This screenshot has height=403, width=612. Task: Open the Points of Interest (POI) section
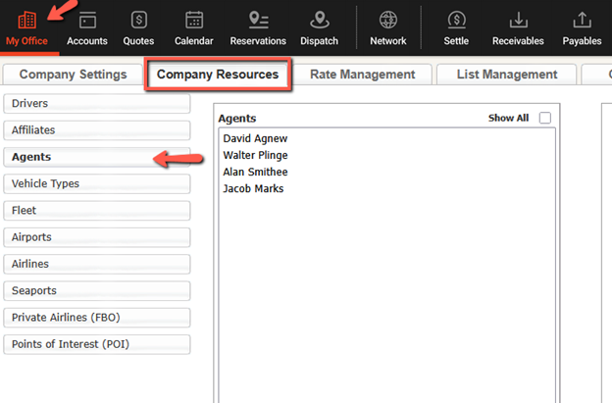tap(97, 344)
